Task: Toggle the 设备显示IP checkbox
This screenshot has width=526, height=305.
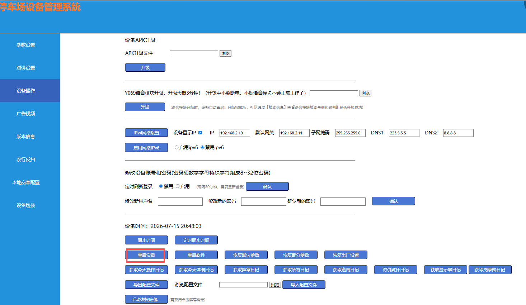Action: pyautogui.click(x=200, y=133)
